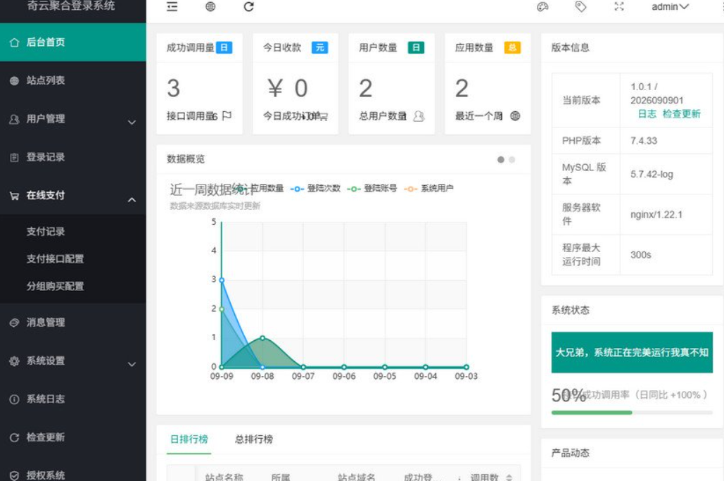The width and height of the screenshot is (724, 481).
Task: Click the orange 总 badge on 应用数量
Action: coord(512,48)
